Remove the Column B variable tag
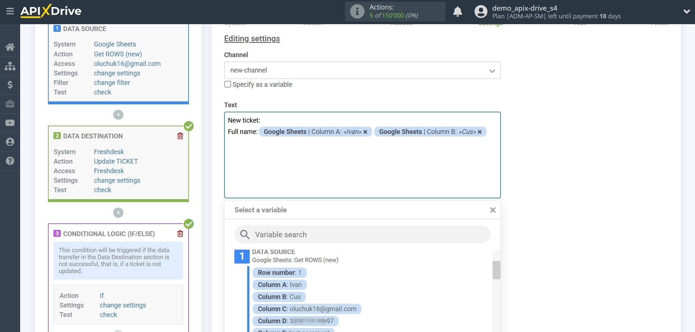Viewport: 695px width, 332px height. (480, 132)
